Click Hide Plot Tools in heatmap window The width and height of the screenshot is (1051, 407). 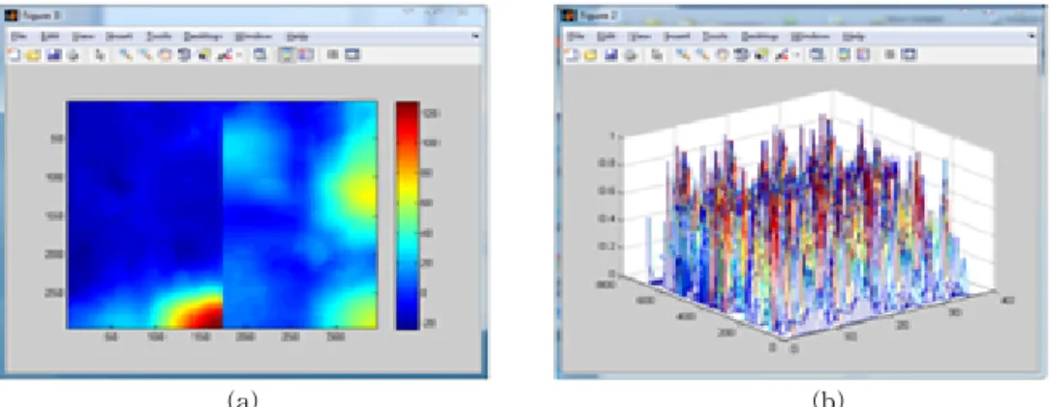[x=332, y=55]
